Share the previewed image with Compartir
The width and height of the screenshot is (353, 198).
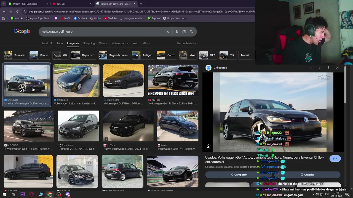(x=239, y=175)
